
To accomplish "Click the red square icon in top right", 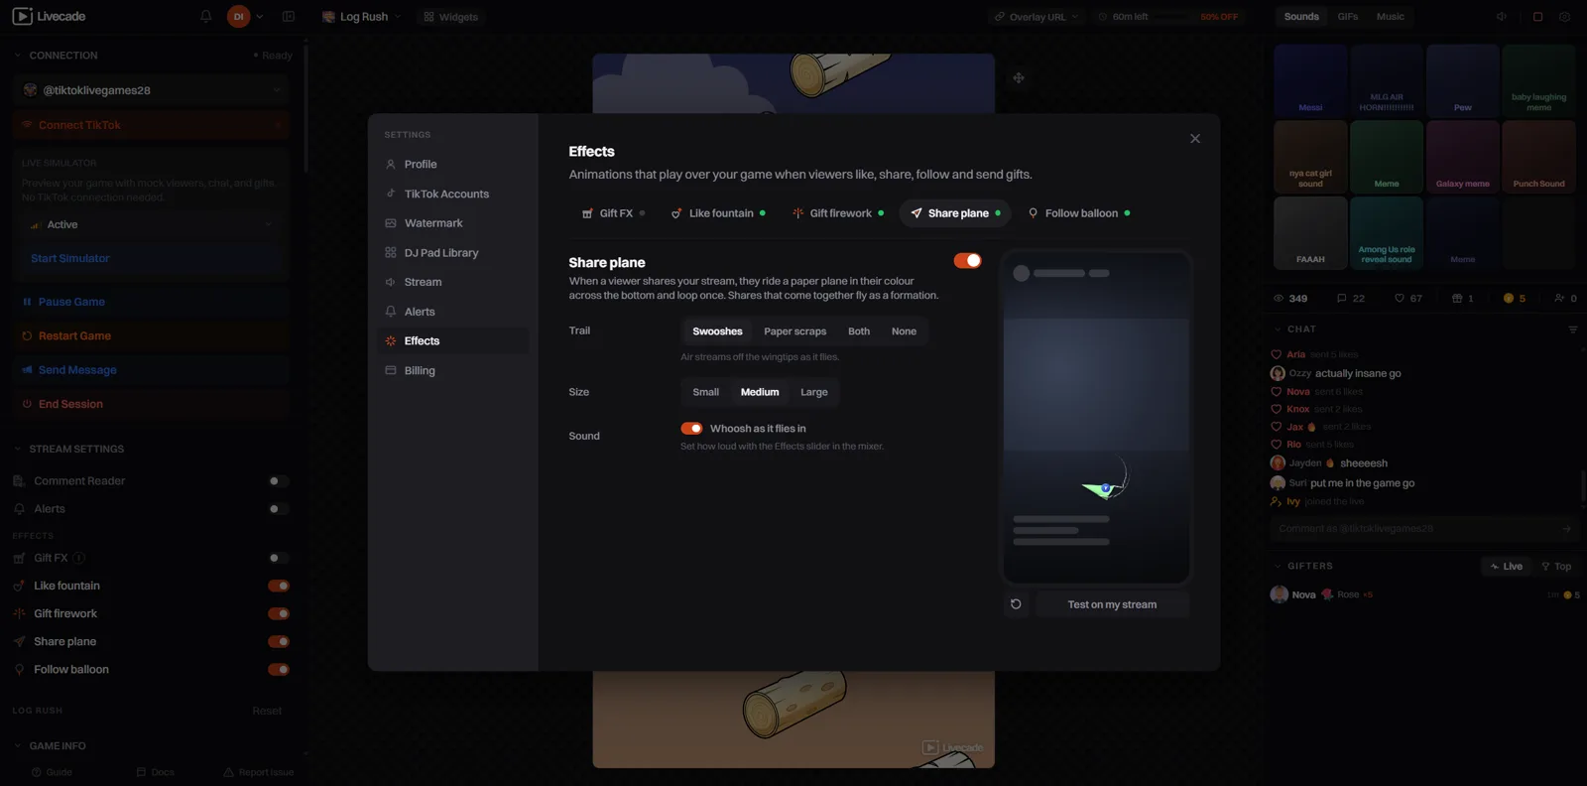I will [x=1537, y=16].
